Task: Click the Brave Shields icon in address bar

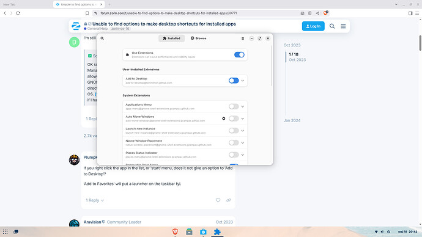Action: [x=325, y=13]
